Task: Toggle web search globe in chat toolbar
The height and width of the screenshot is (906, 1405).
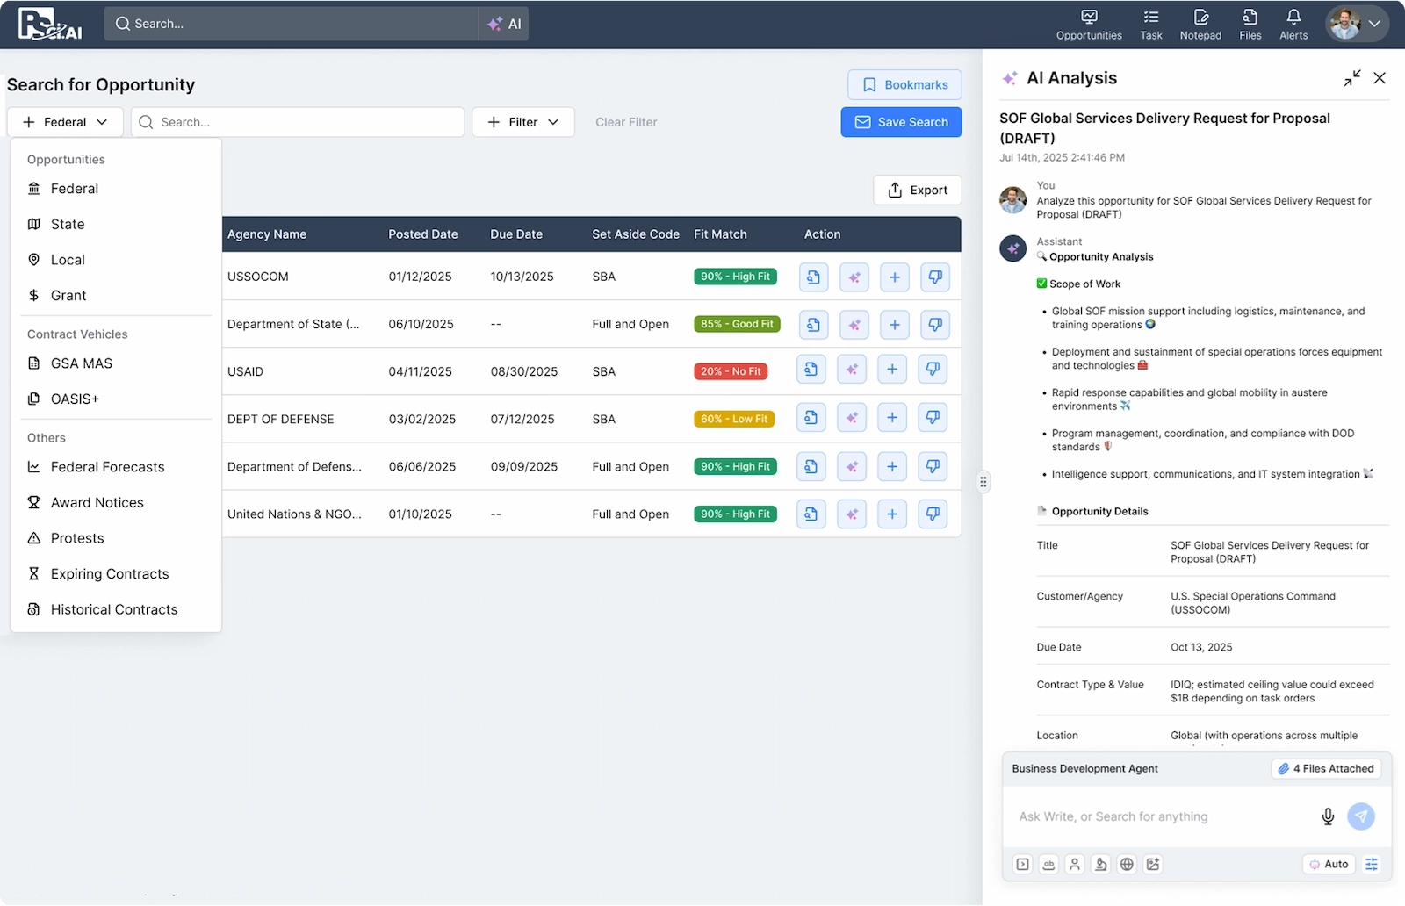Action: point(1127,865)
